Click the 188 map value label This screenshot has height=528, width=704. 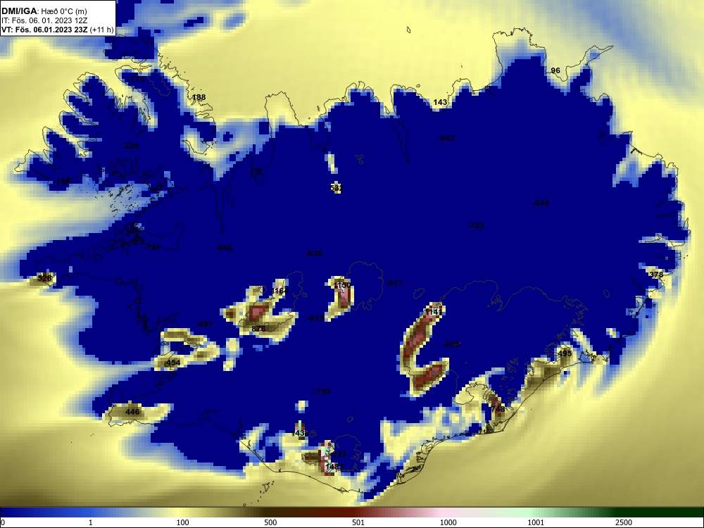(x=199, y=97)
